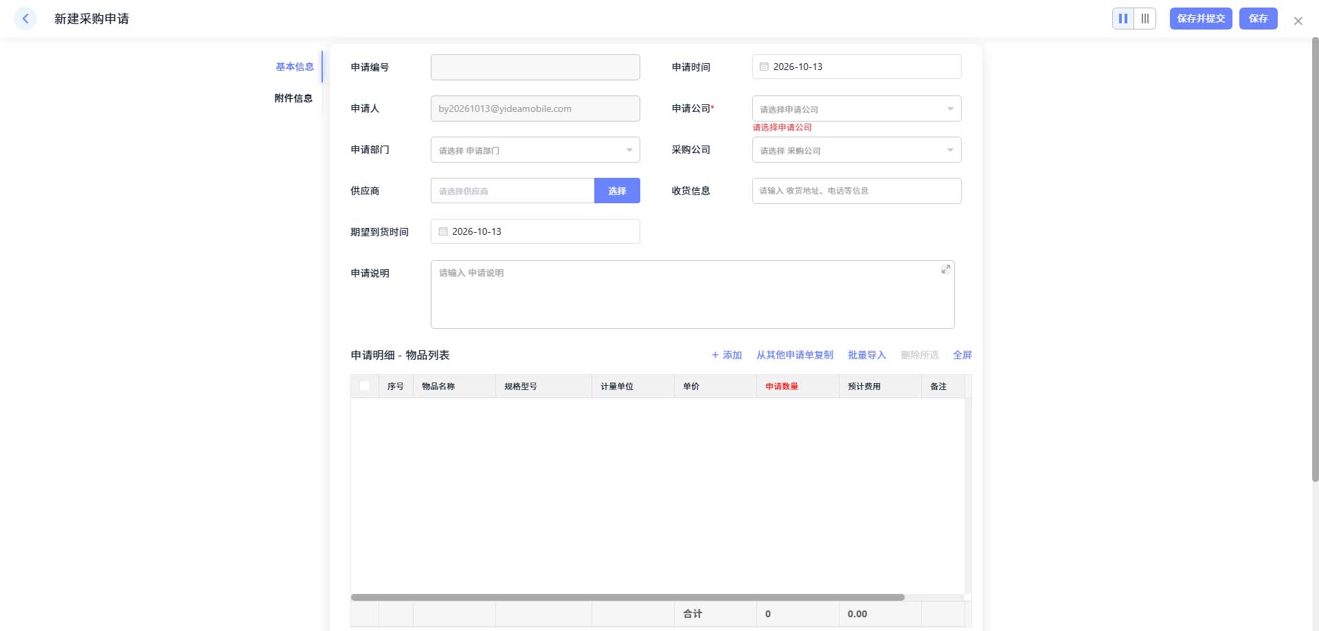Viewport: 1319px width, 631px height.
Task: Click the 申请明细 - 物品列表 heading
Action: point(400,355)
